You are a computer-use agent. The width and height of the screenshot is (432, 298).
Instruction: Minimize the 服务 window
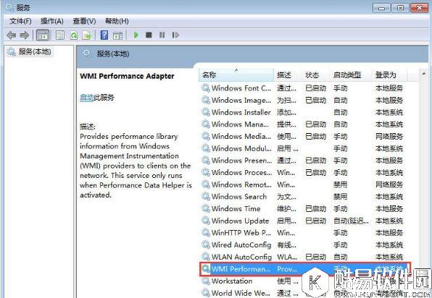tap(381, 8)
